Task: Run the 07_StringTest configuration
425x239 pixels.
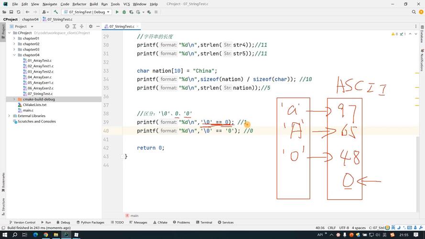Action: pyautogui.click(x=117, y=12)
